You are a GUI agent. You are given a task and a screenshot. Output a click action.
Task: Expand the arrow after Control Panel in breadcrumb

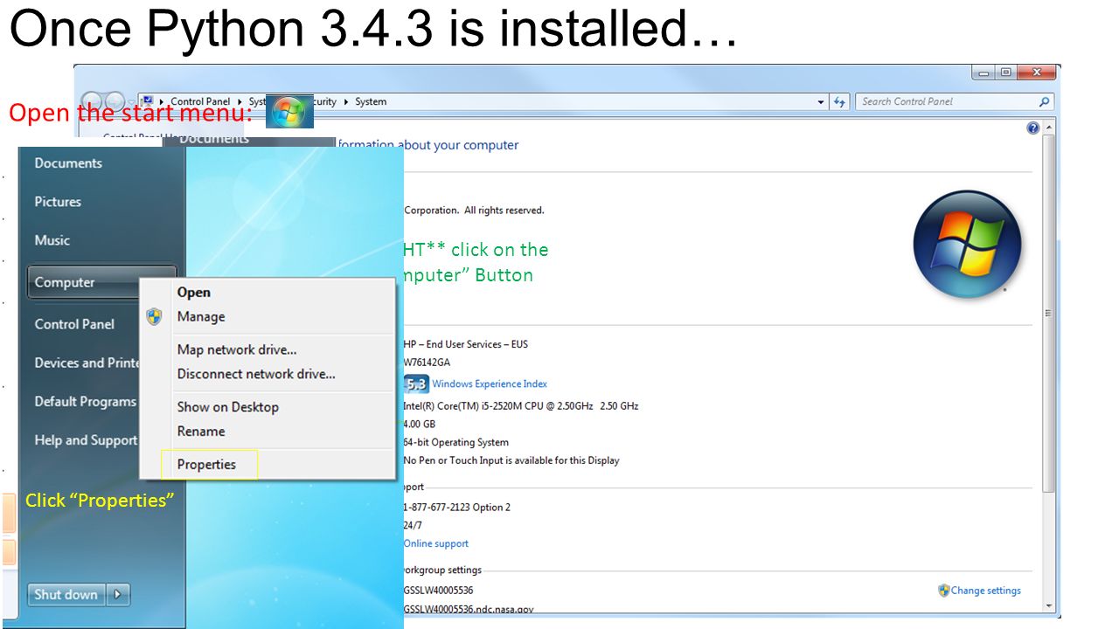tap(239, 101)
